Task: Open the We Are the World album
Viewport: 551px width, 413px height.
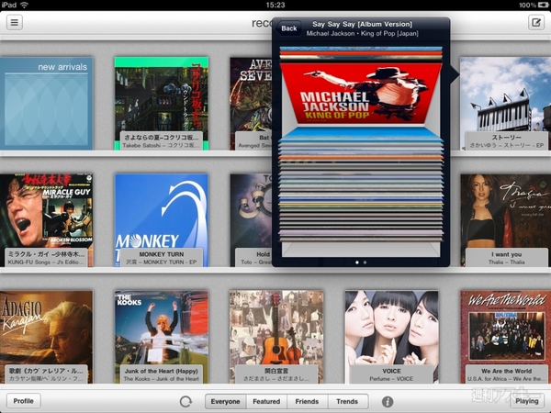Action: [x=505, y=330]
